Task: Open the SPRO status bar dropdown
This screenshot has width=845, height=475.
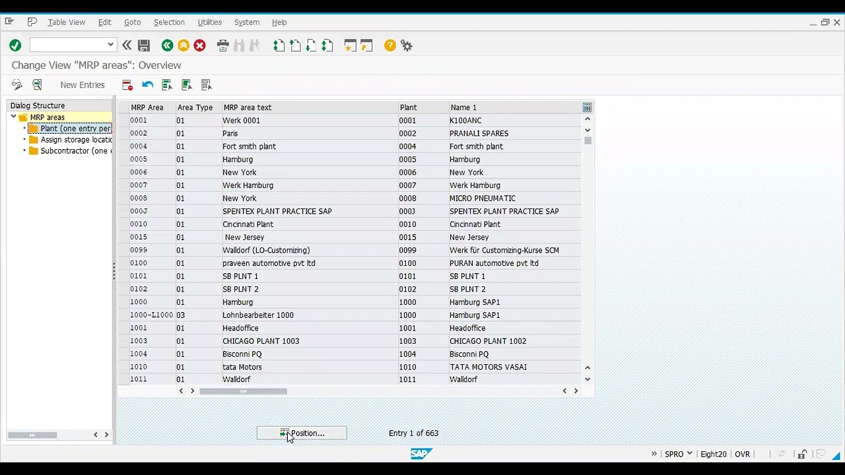Action: coord(689,454)
